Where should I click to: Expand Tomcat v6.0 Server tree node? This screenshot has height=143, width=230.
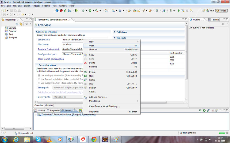tap(36, 115)
